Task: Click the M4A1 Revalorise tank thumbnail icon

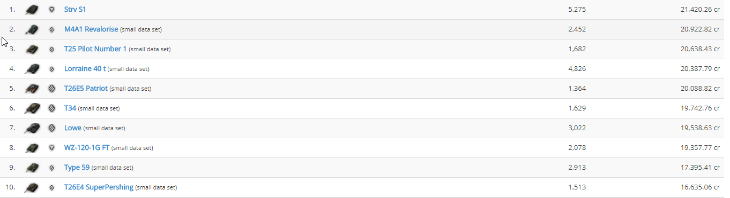Action: pos(33,29)
